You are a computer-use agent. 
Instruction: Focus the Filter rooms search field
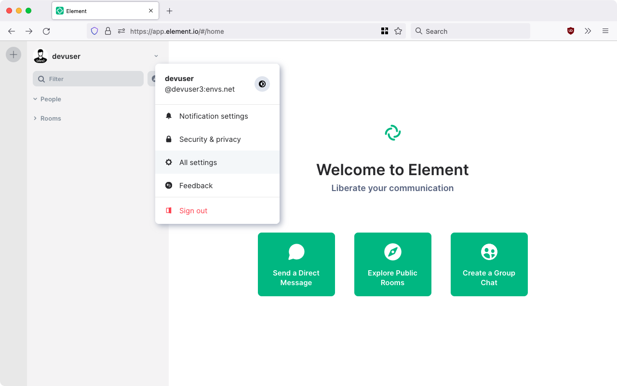88,79
